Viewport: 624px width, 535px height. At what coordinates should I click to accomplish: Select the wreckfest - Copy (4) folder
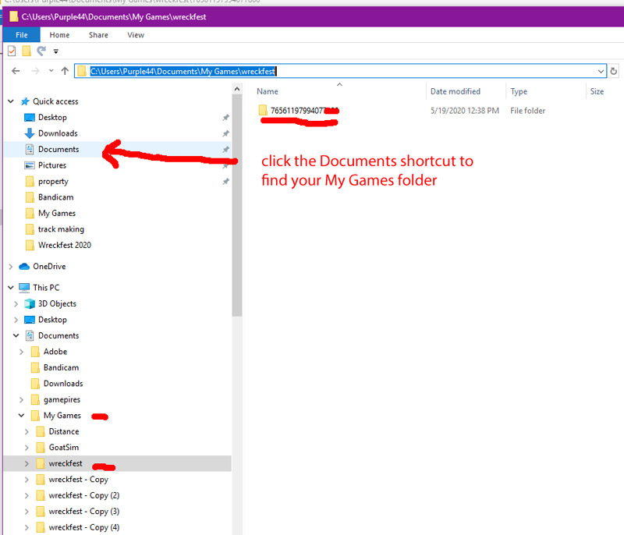point(84,527)
